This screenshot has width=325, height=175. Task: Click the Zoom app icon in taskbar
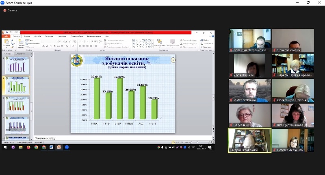coord(67,147)
